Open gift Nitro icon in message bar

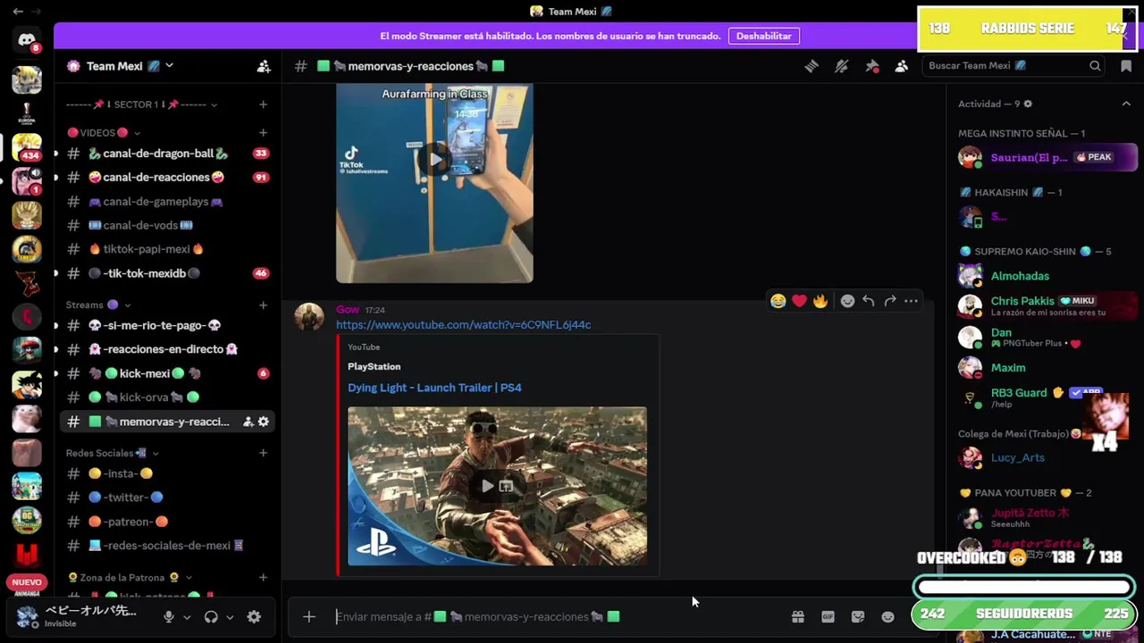pyautogui.click(x=798, y=616)
